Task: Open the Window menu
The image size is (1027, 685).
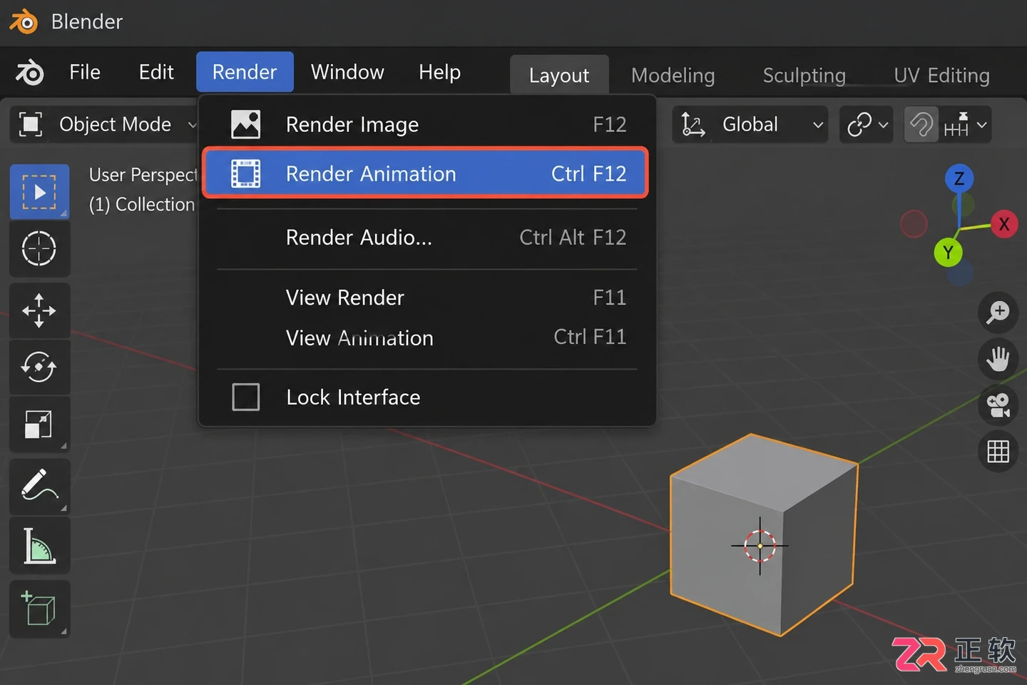Action: coord(347,72)
